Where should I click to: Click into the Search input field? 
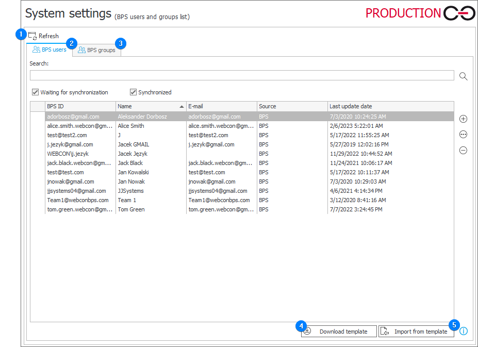[x=242, y=75]
